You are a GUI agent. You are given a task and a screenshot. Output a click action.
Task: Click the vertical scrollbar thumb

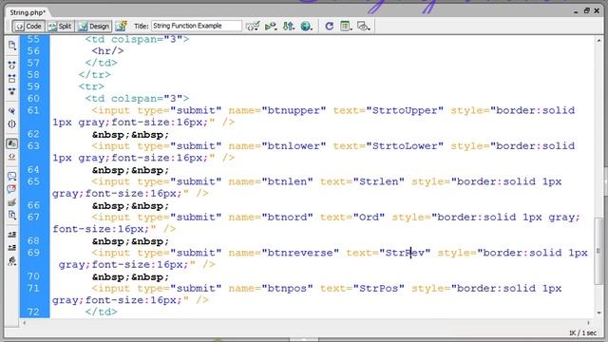pos(598,251)
